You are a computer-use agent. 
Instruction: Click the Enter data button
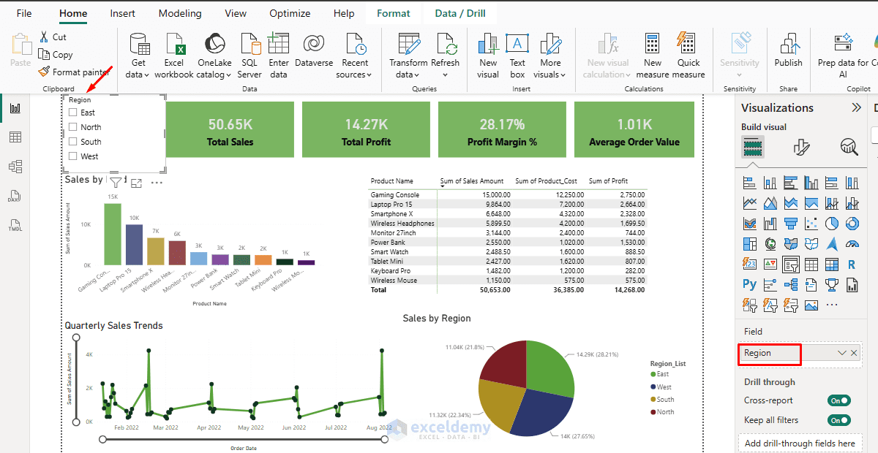coord(279,56)
